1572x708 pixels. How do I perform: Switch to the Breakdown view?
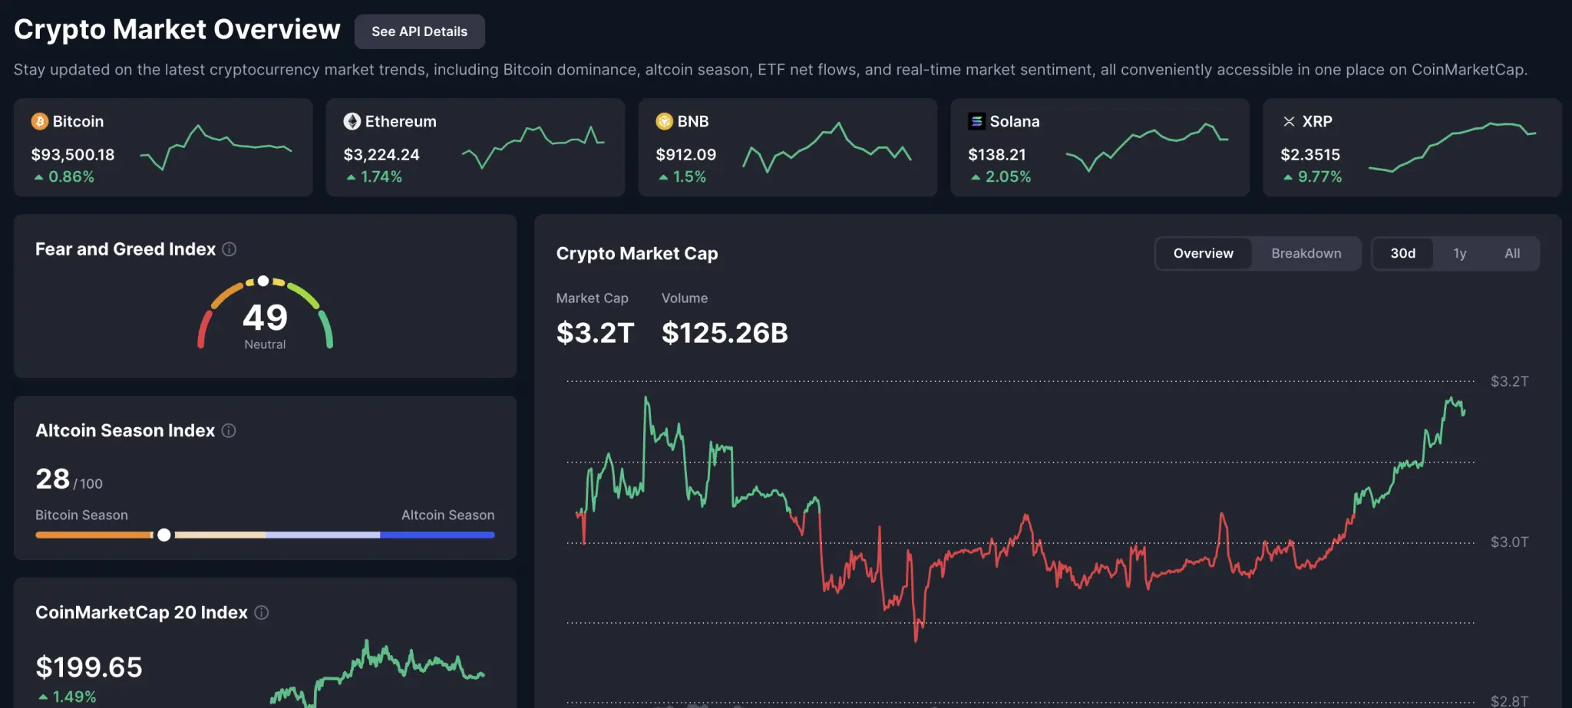tap(1306, 253)
